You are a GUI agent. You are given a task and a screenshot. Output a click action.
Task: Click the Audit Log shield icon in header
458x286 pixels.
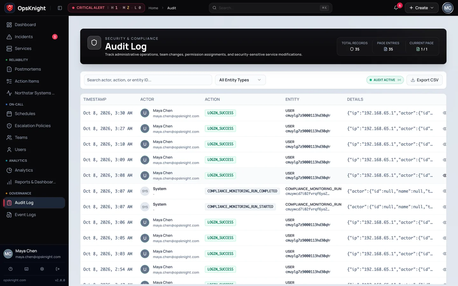(94, 43)
